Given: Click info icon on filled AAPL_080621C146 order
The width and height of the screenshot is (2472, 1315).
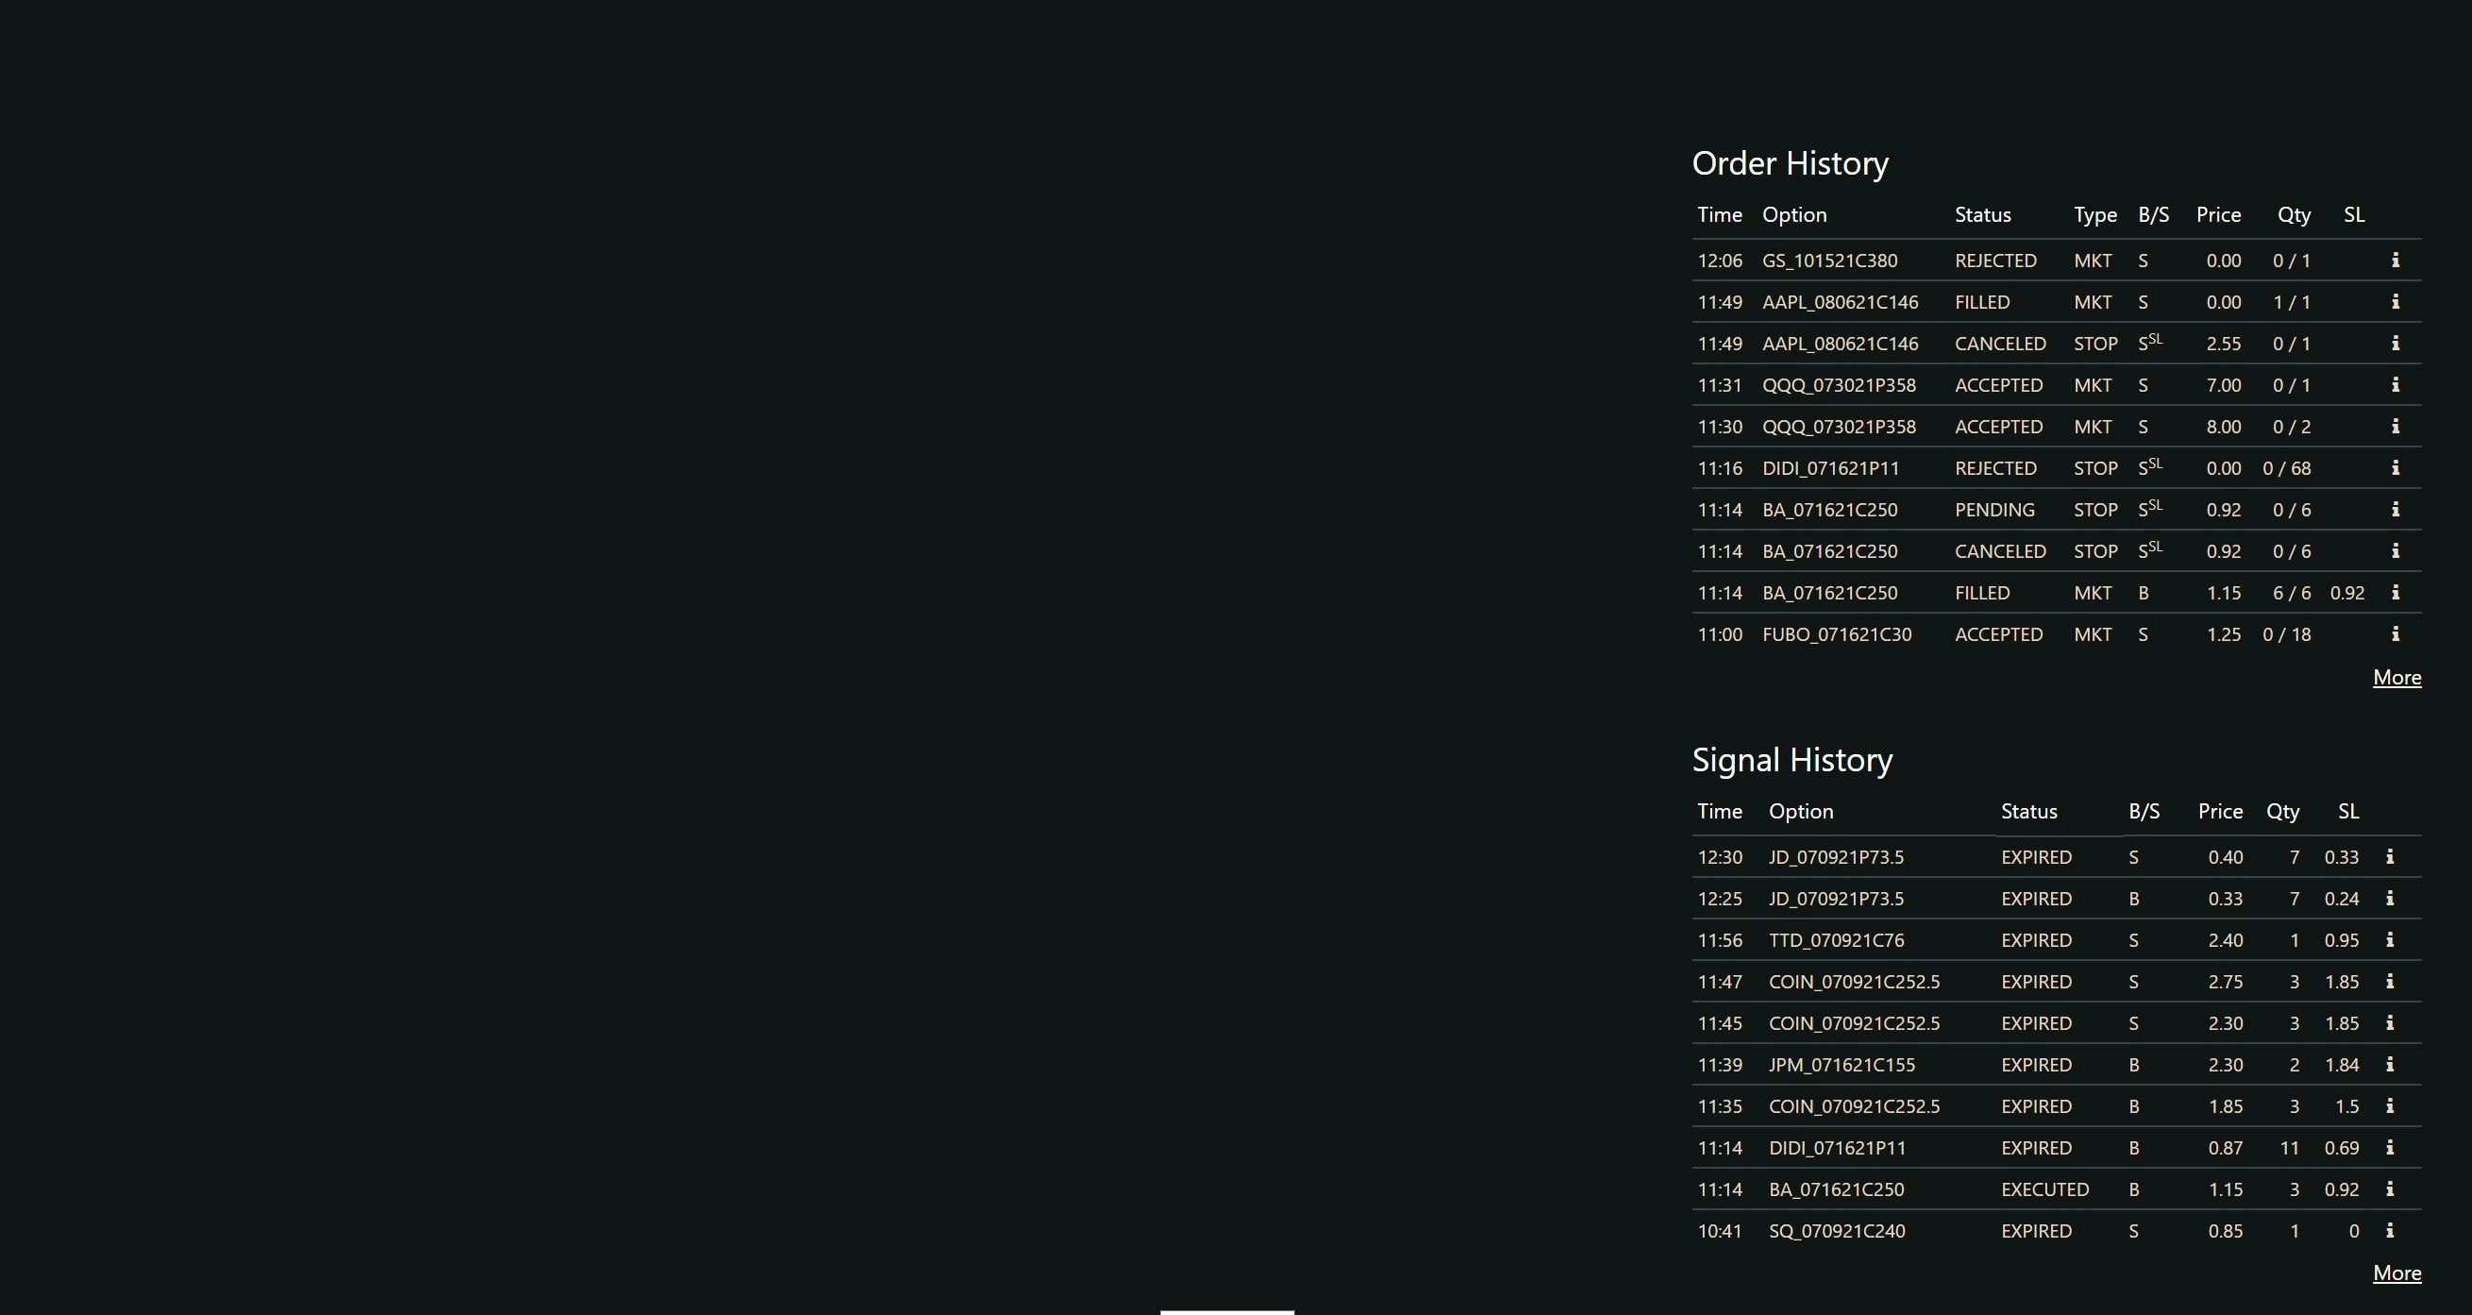Looking at the screenshot, I should pyautogui.click(x=2396, y=301).
